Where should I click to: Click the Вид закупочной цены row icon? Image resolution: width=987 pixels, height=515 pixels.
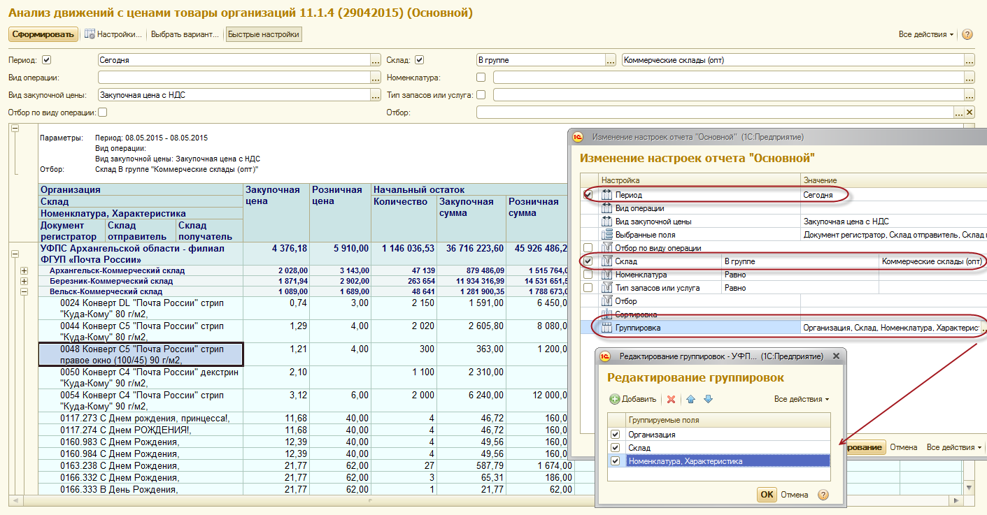pos(606,222)
